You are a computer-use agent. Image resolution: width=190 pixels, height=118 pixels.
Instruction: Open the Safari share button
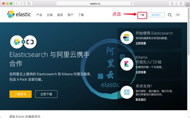(x=172, y=4)
